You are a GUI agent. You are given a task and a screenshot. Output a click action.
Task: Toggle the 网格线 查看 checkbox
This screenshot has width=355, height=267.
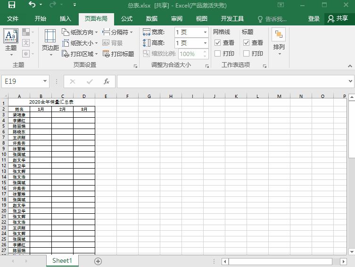[217, 42]
